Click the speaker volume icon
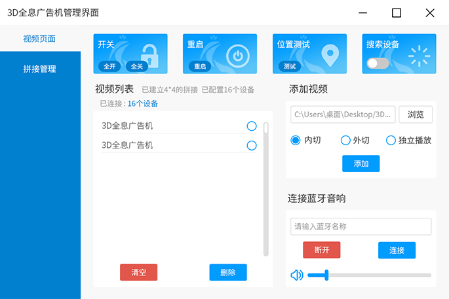The image size is (449, 299). point(297,275)
